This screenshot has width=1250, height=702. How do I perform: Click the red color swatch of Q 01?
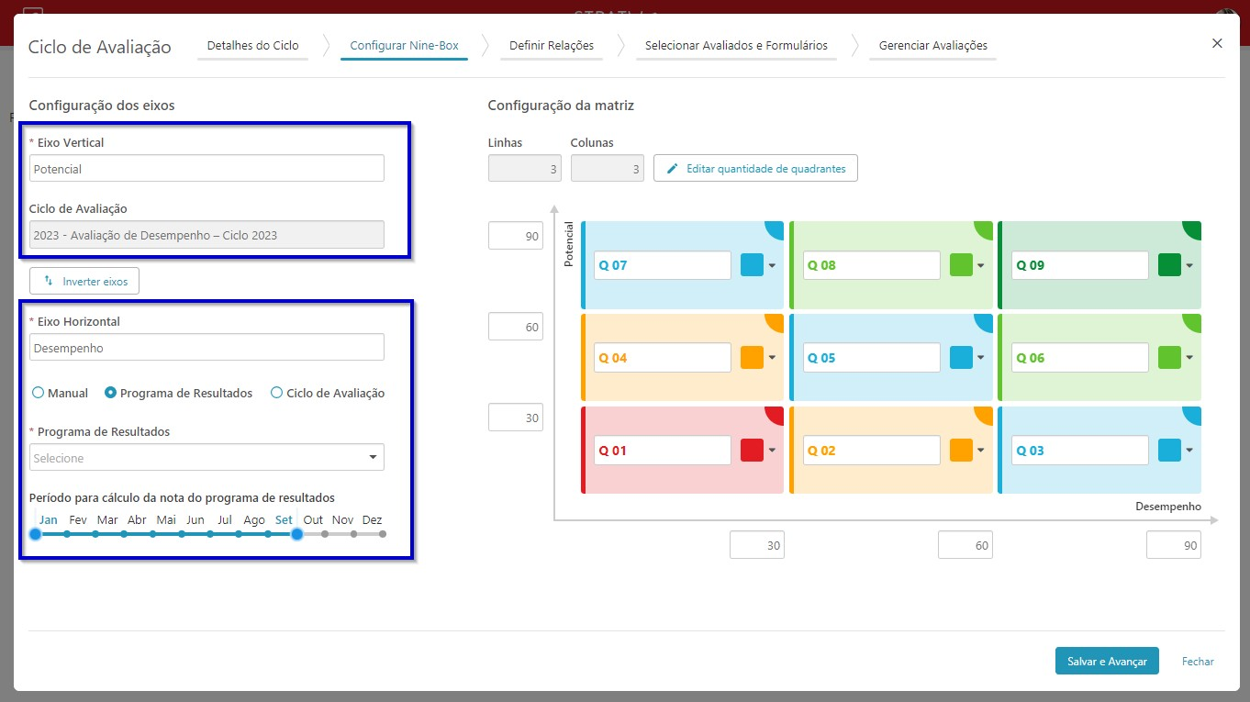pyautogui.click(x=753, y=451)
